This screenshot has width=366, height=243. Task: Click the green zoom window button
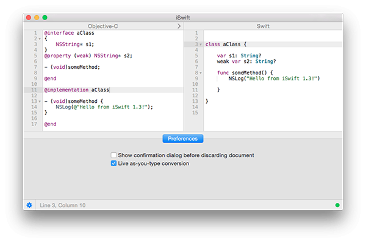45,18
